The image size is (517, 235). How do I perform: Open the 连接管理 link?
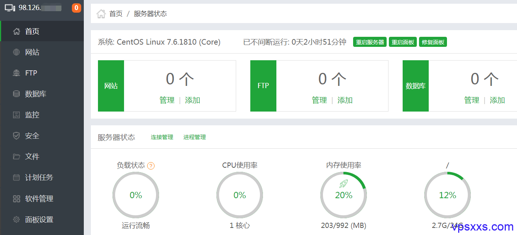[162, 137]
